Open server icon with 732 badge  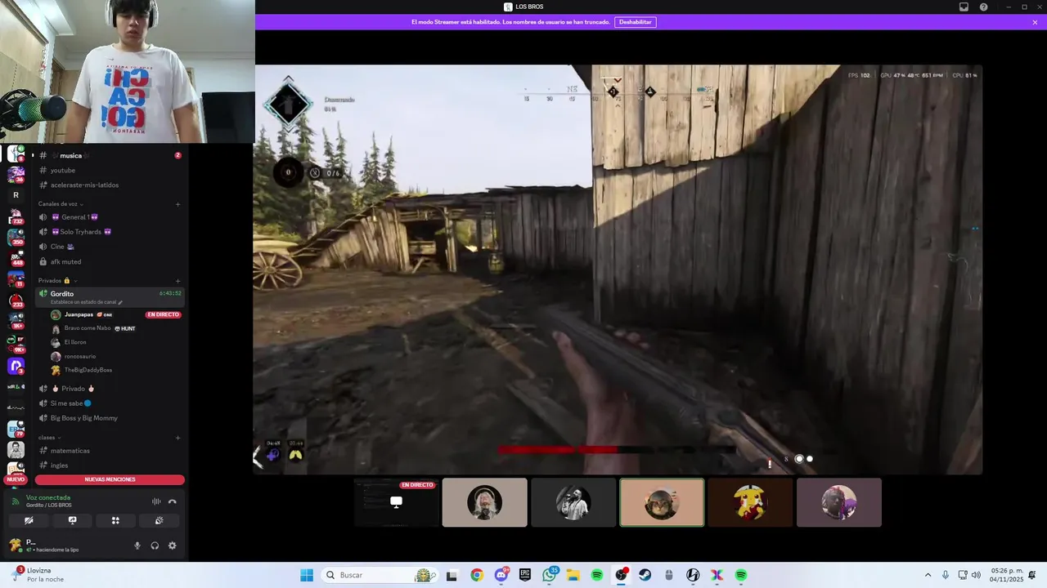click(16, 216)
